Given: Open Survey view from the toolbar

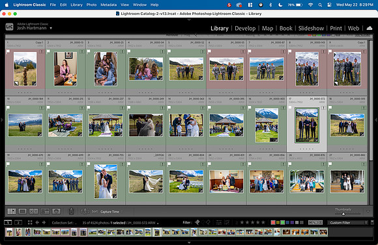Looking at the screenshot, I should pyautogui.click(x=45, y=211).
